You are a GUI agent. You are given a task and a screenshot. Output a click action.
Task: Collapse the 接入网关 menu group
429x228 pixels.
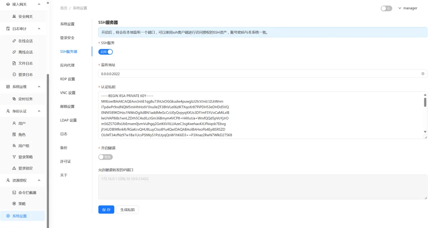tap(39, 4)
